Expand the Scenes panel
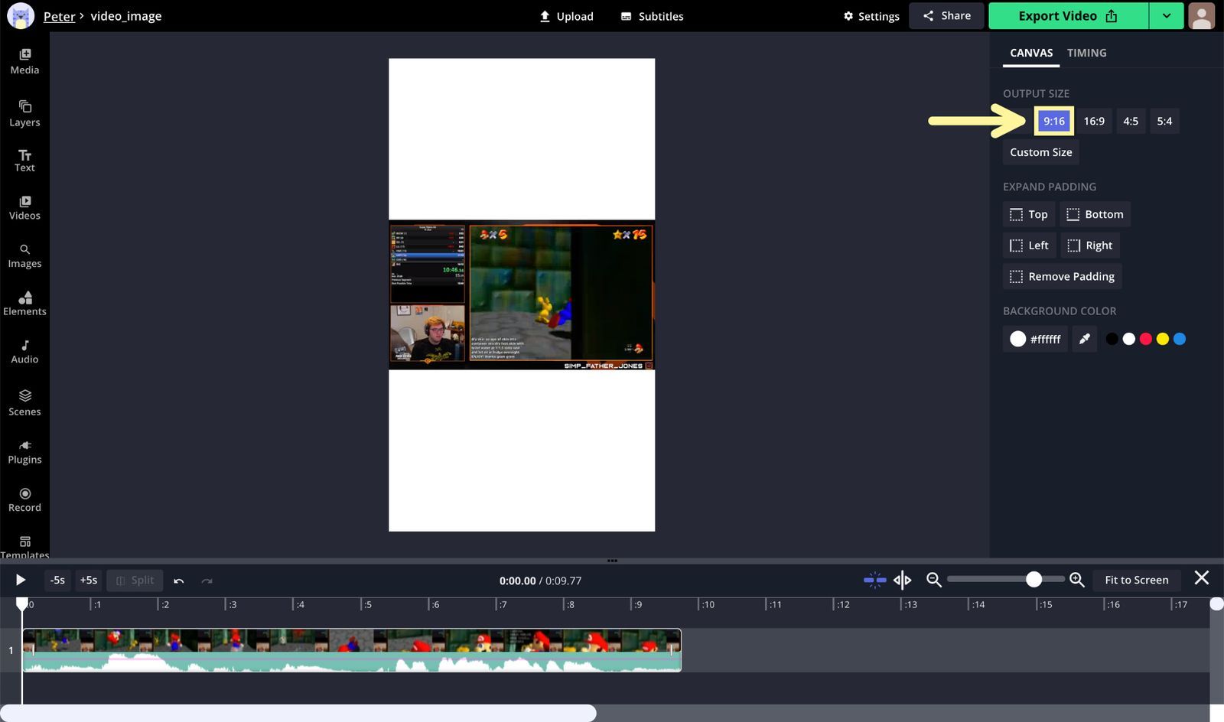The height and width of the screenshot is (722, 1224). click(24, 403)
